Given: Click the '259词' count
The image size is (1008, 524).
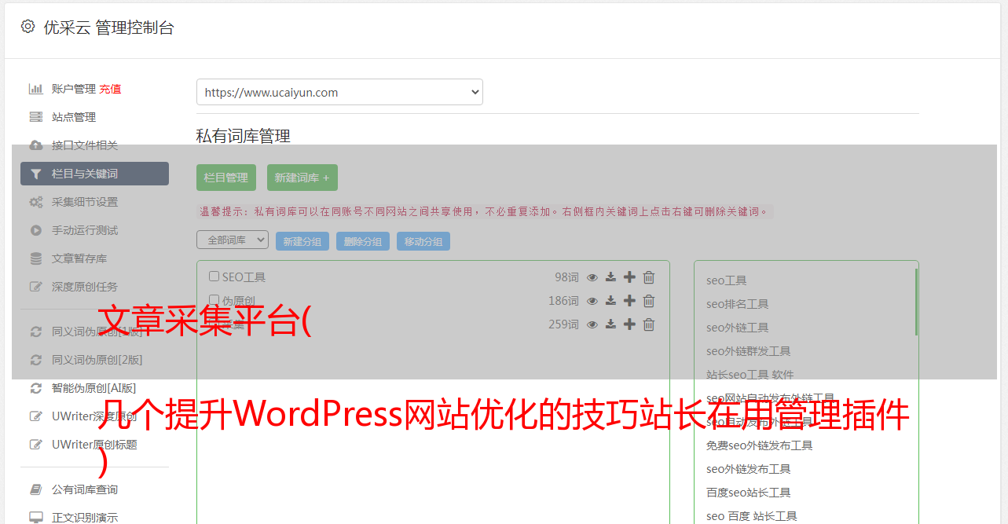Looking at the screenshot, I should click(563, 324).
